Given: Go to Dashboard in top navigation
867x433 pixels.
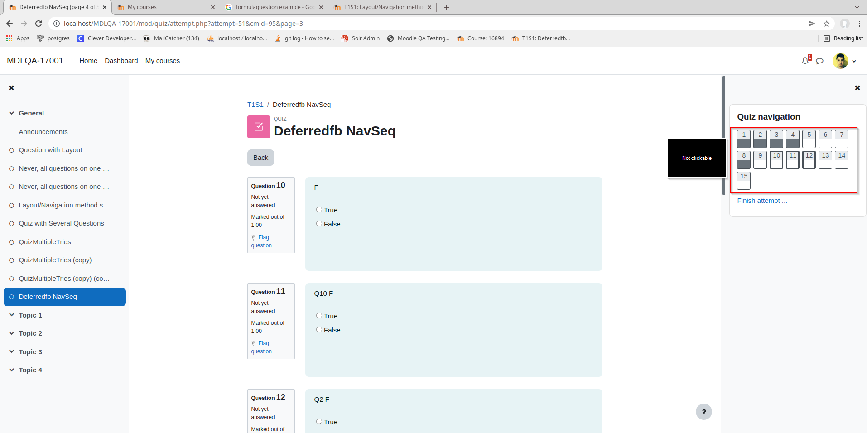Looking at the screenshot, I should [121, 61].
